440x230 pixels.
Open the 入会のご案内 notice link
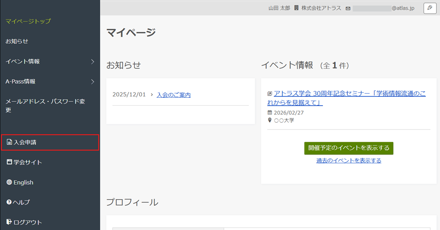pos(174,95)
